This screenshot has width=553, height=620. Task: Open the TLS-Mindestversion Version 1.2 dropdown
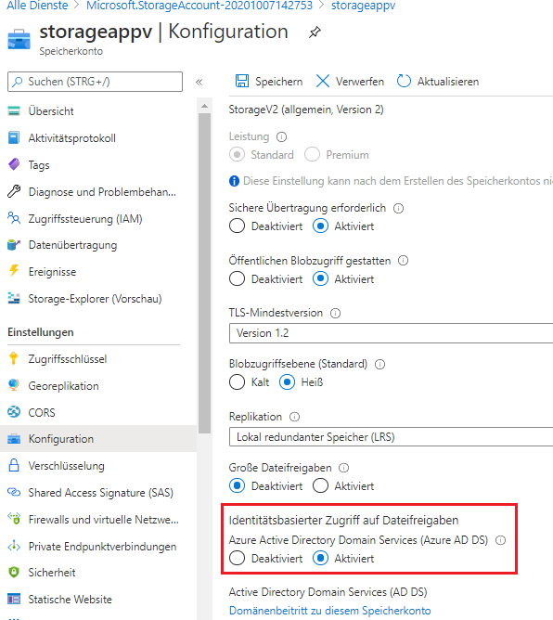(391, 333)
